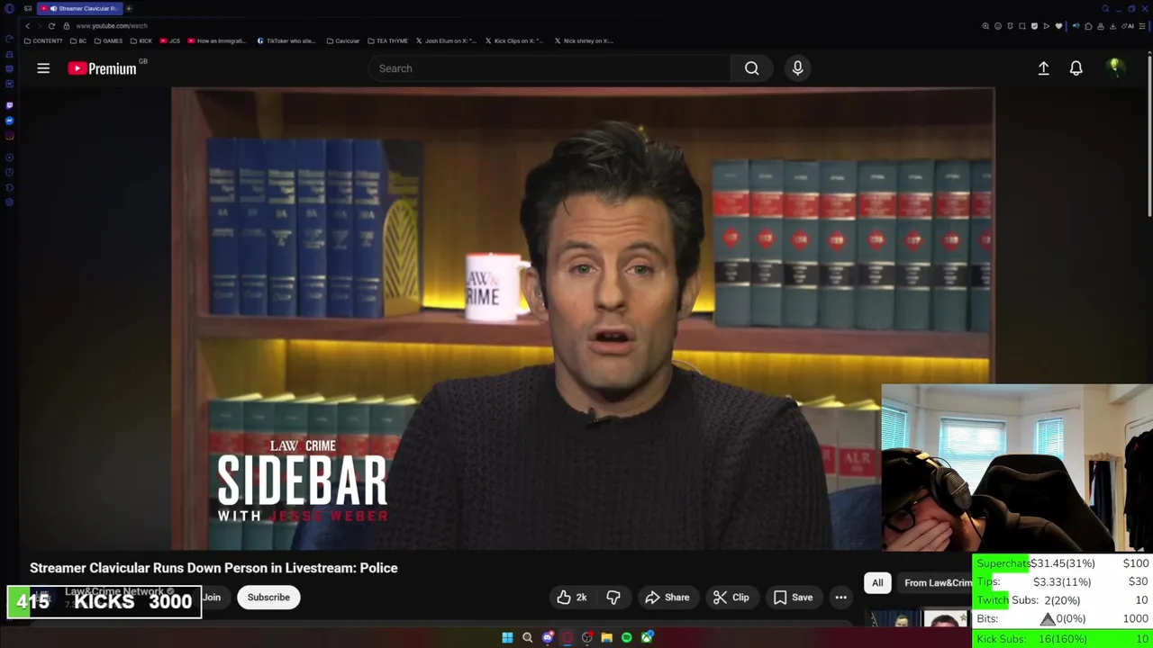The height and width of the screenshot is (648, 1153).
Task: Dislike the video with the thumbs-down button
Action: tap(613, 598)
